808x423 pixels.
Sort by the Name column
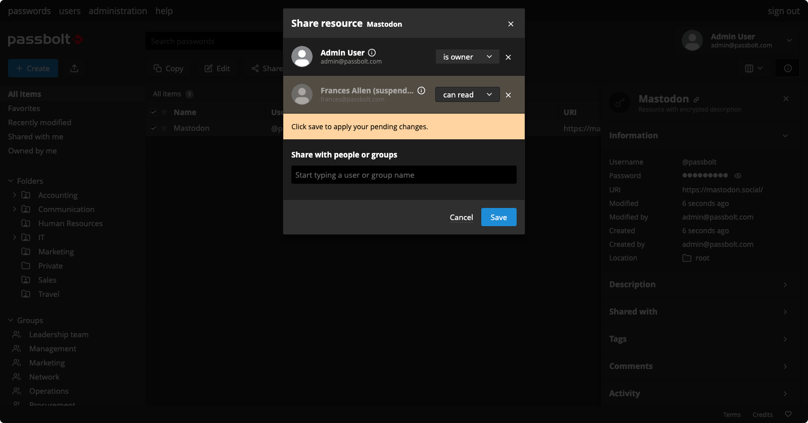tap(185, 112)
